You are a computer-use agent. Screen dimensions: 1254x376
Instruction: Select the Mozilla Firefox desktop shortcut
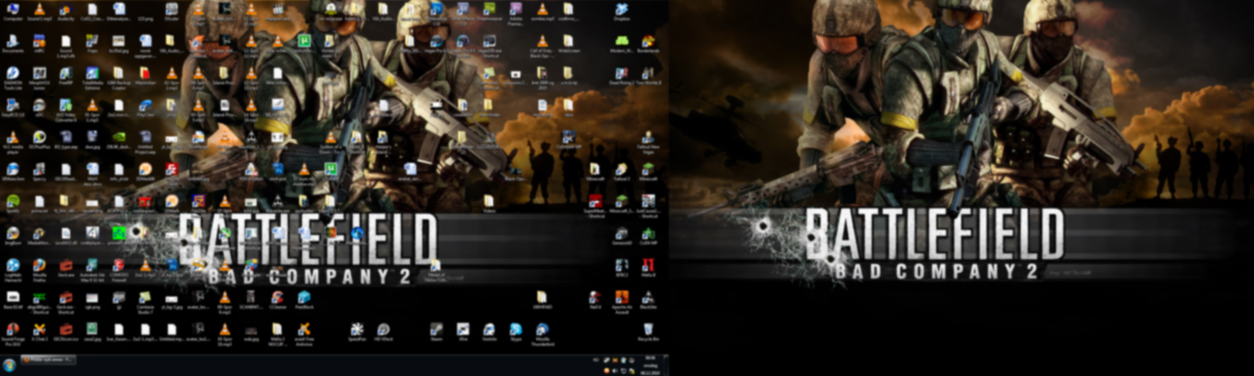[39, 271]
